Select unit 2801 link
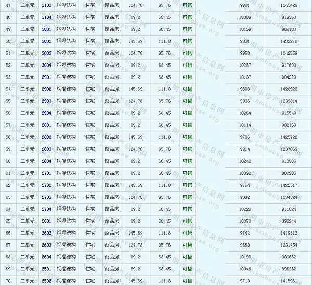This screenshot has width=312, height=285. click(46, 125)
